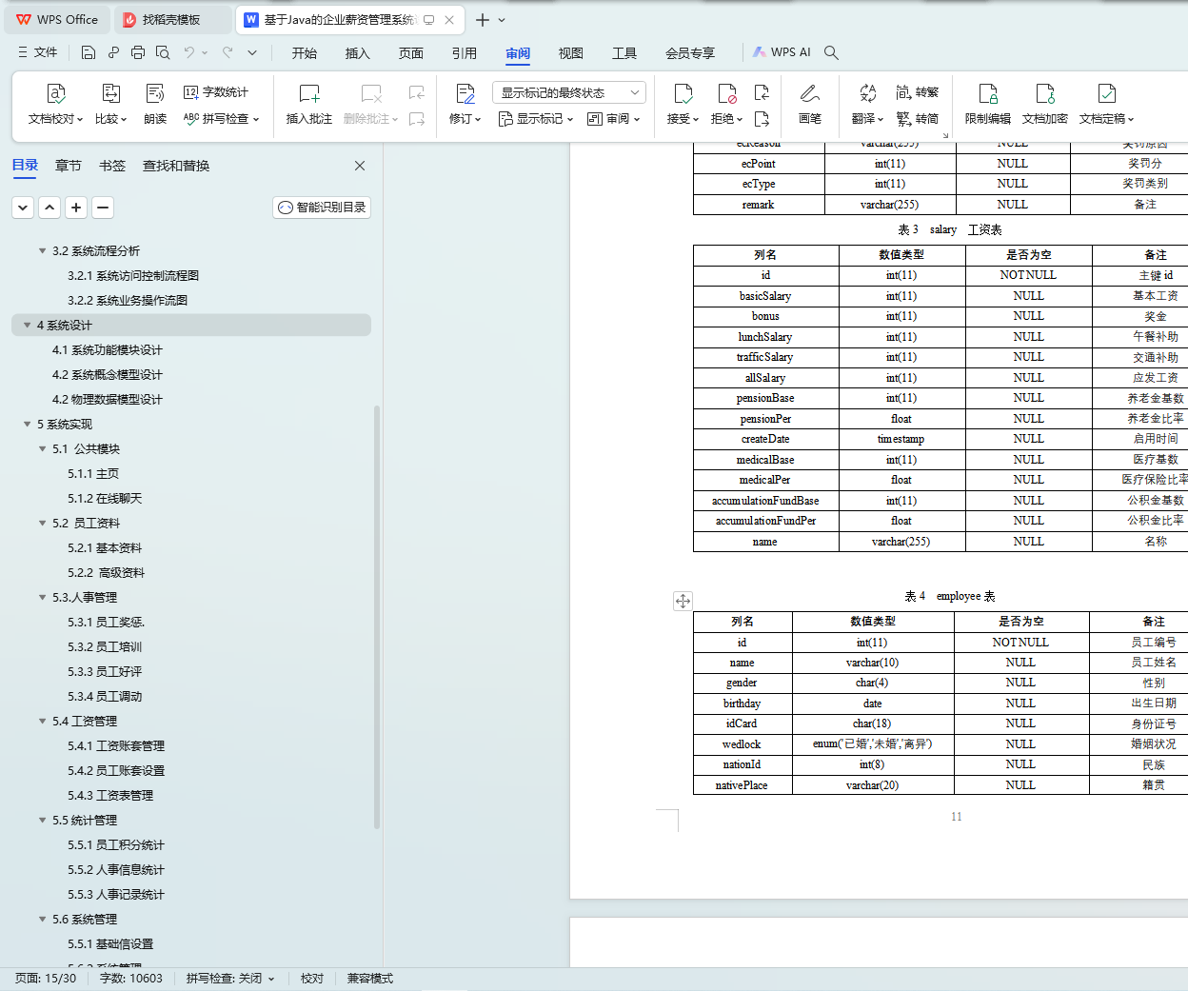Click the print preview icon
The image size is (1188, 991).
point(163,52)
